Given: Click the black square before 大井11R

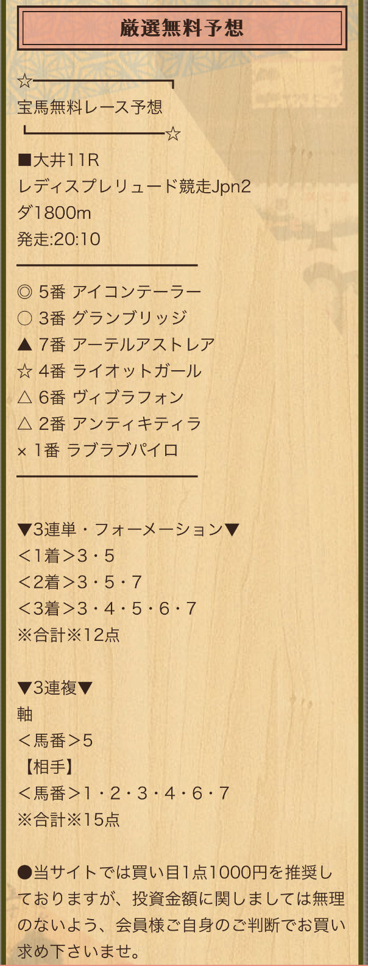Looking at the screenshot, I should click(x=24, y=160).
